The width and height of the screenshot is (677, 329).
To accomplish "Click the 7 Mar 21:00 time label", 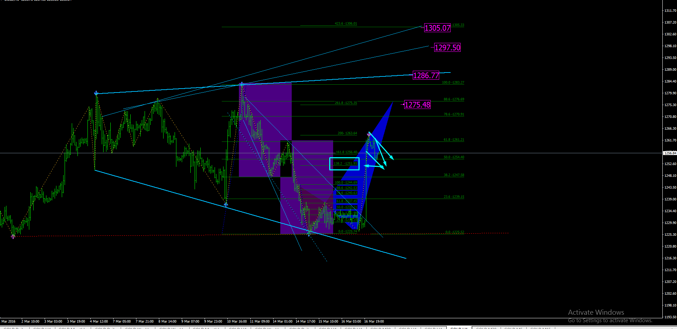I will [145, 321].
